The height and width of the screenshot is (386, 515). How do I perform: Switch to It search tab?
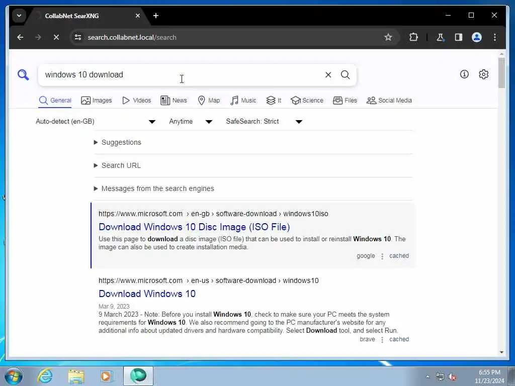pyautogui.click(x=274, y=101)
